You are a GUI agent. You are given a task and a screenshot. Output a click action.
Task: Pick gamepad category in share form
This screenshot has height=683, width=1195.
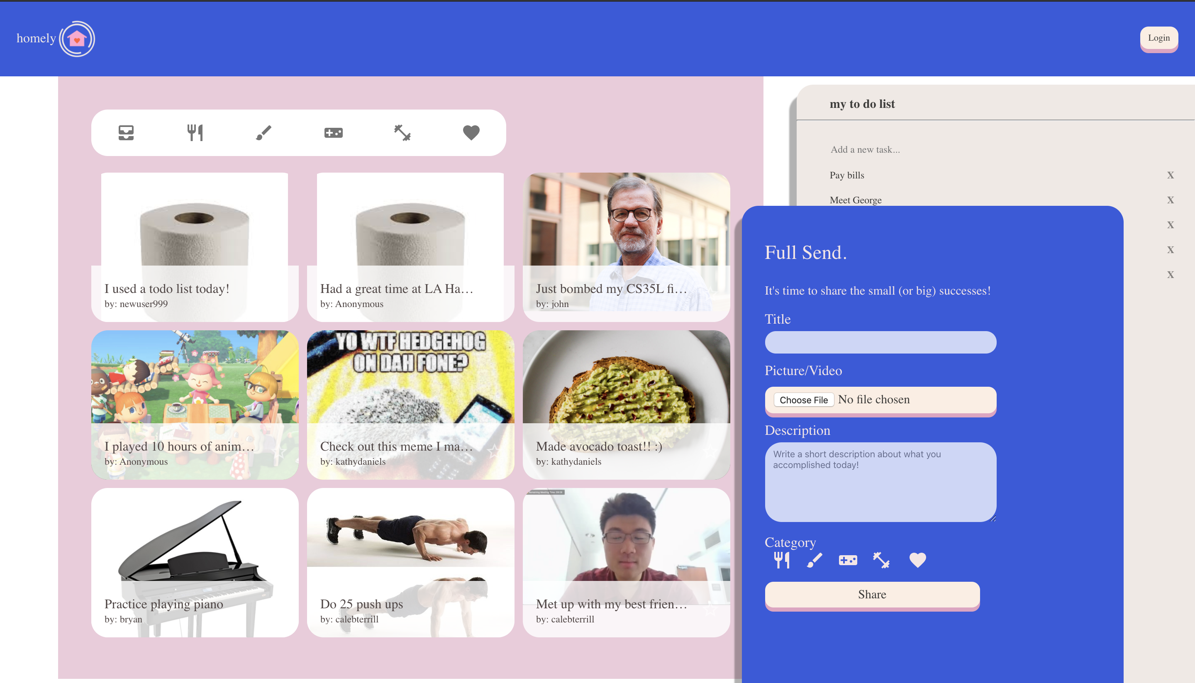tap(848, 560)
